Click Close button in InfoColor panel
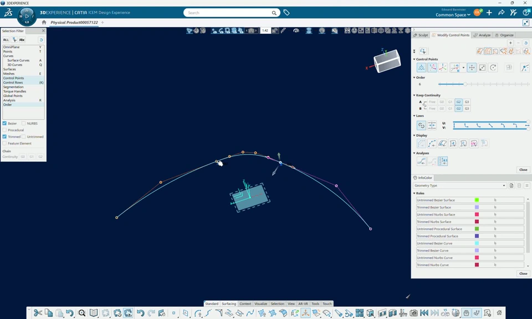 point(523,274)
